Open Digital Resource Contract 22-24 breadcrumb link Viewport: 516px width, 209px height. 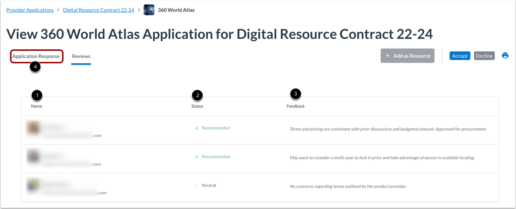click(x=99, y=10)
